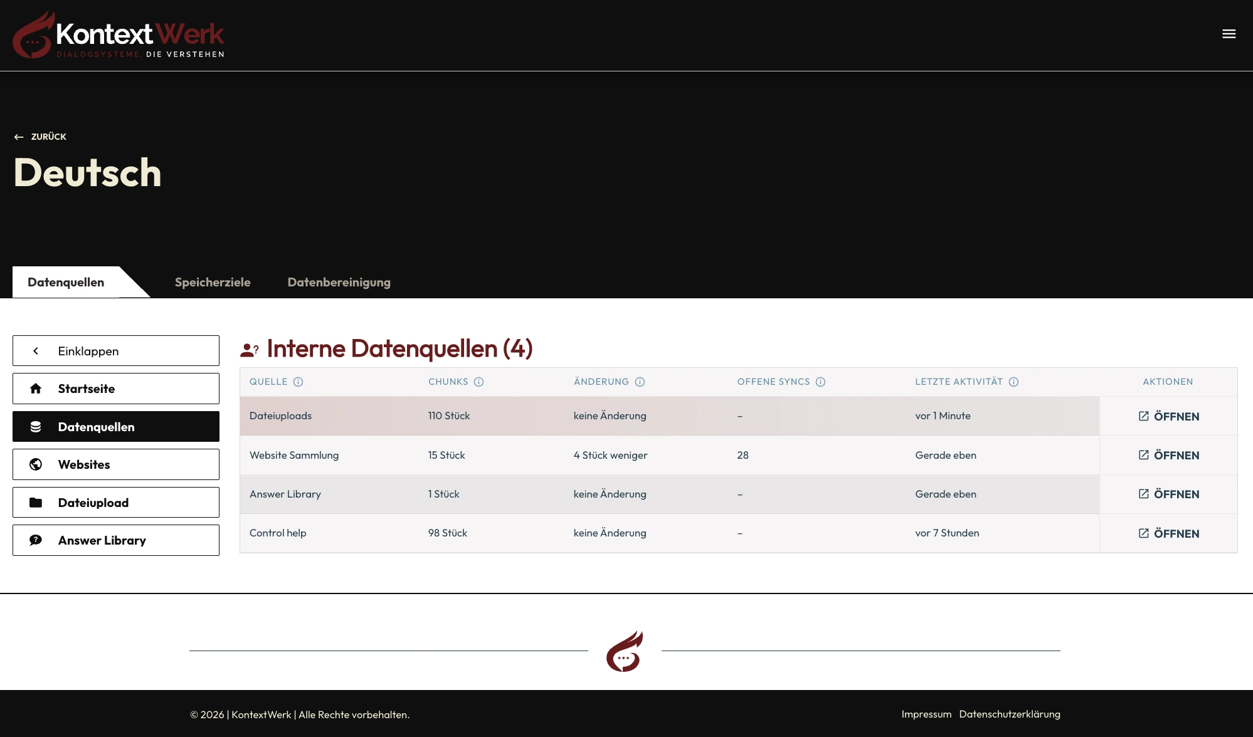
Task: Click the chat bubble icon beside Answer Library
Action: coord(36,540)
